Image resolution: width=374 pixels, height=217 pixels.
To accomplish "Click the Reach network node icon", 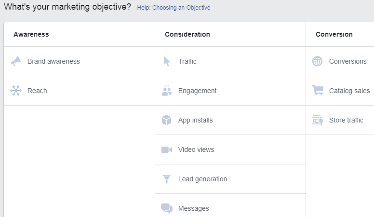I will 16,91.
